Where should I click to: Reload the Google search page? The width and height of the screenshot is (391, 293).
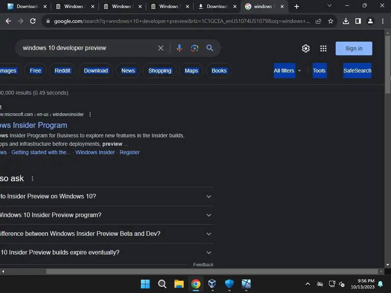coord(33,21)
